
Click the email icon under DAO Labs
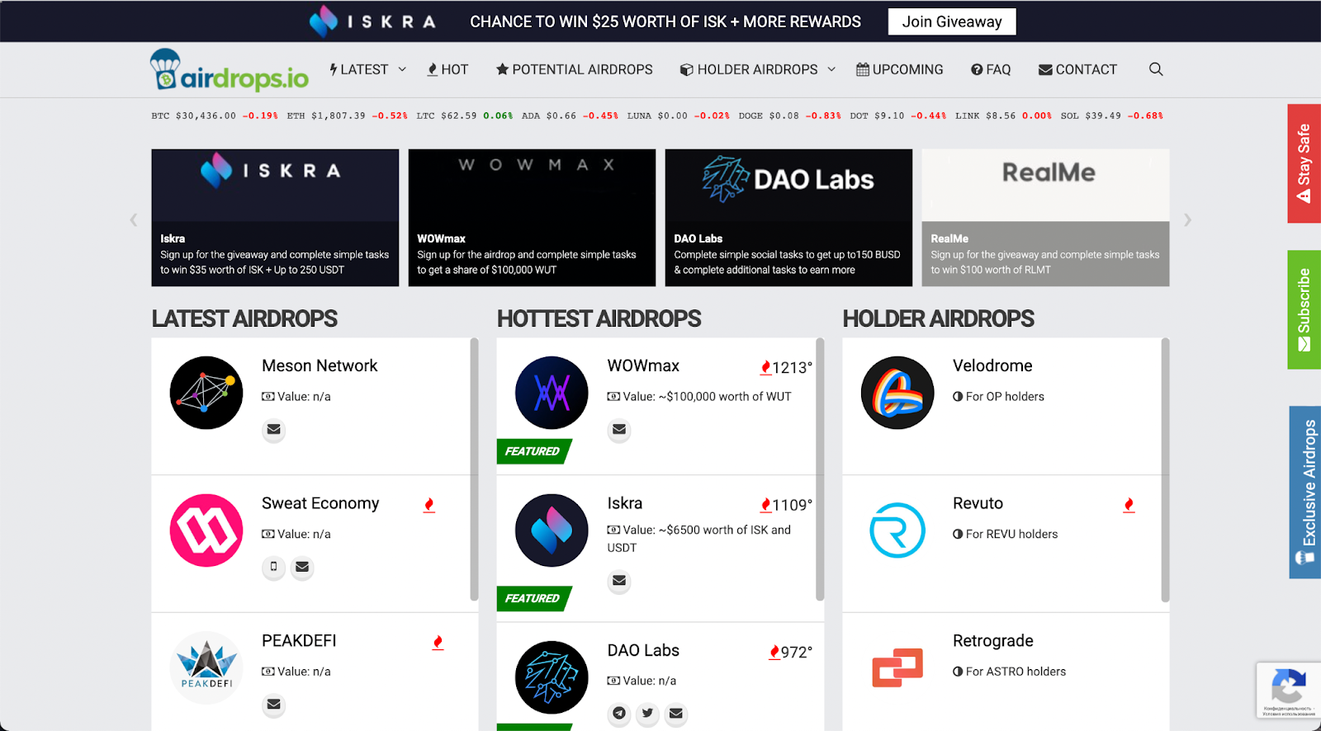coord(675,714)
